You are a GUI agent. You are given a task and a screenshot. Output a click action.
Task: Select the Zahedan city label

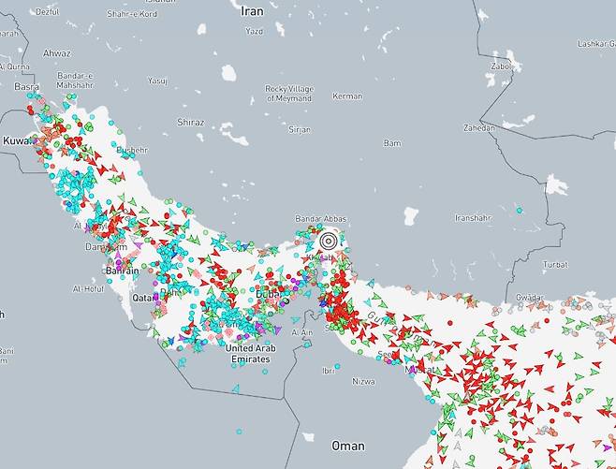coord(477,127)
